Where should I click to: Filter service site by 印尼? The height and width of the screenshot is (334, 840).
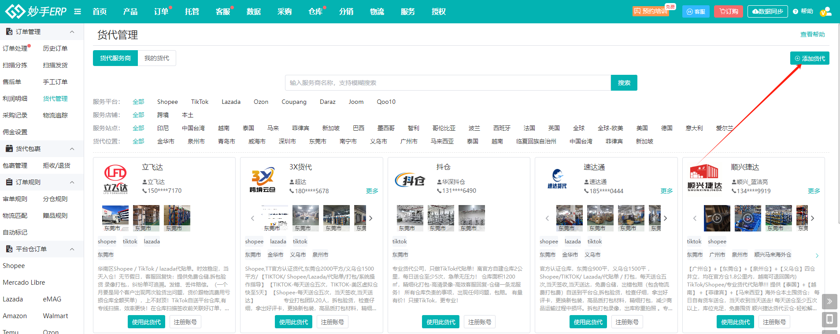(x=163, y=128)
